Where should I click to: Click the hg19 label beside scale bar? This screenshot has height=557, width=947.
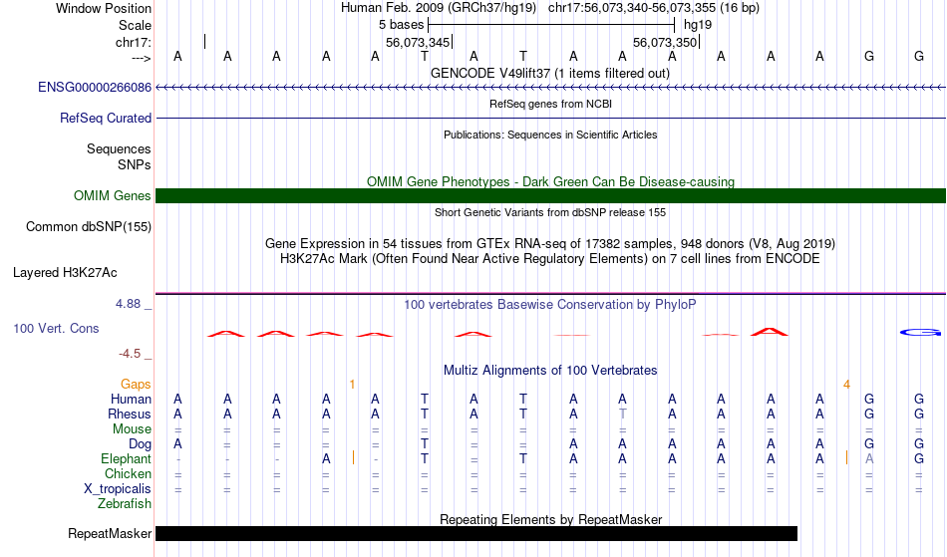click(x=698, y=25)
